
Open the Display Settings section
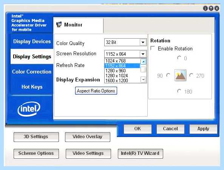pos(32,56)
